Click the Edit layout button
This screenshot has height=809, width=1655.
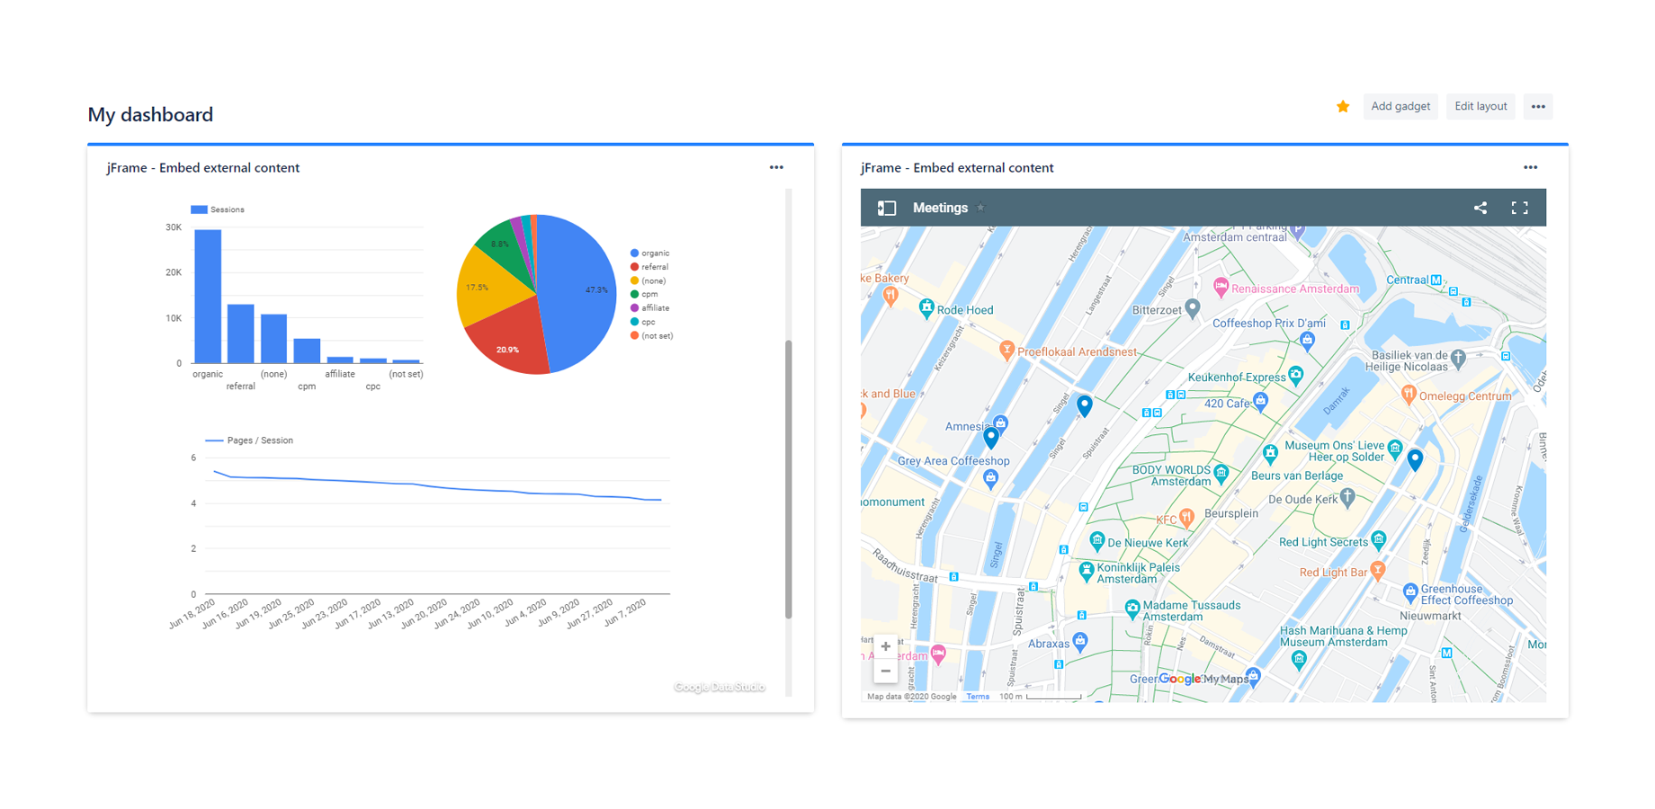pyautogui.click(x=1481, y=106)
